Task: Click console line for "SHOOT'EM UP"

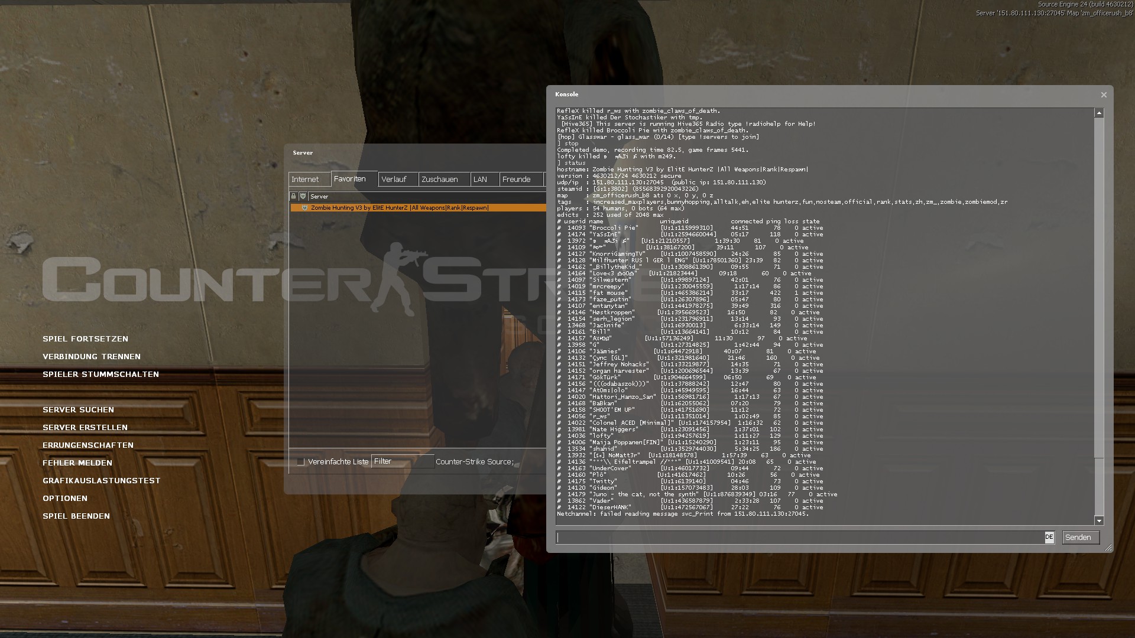Action: point(690,410)
